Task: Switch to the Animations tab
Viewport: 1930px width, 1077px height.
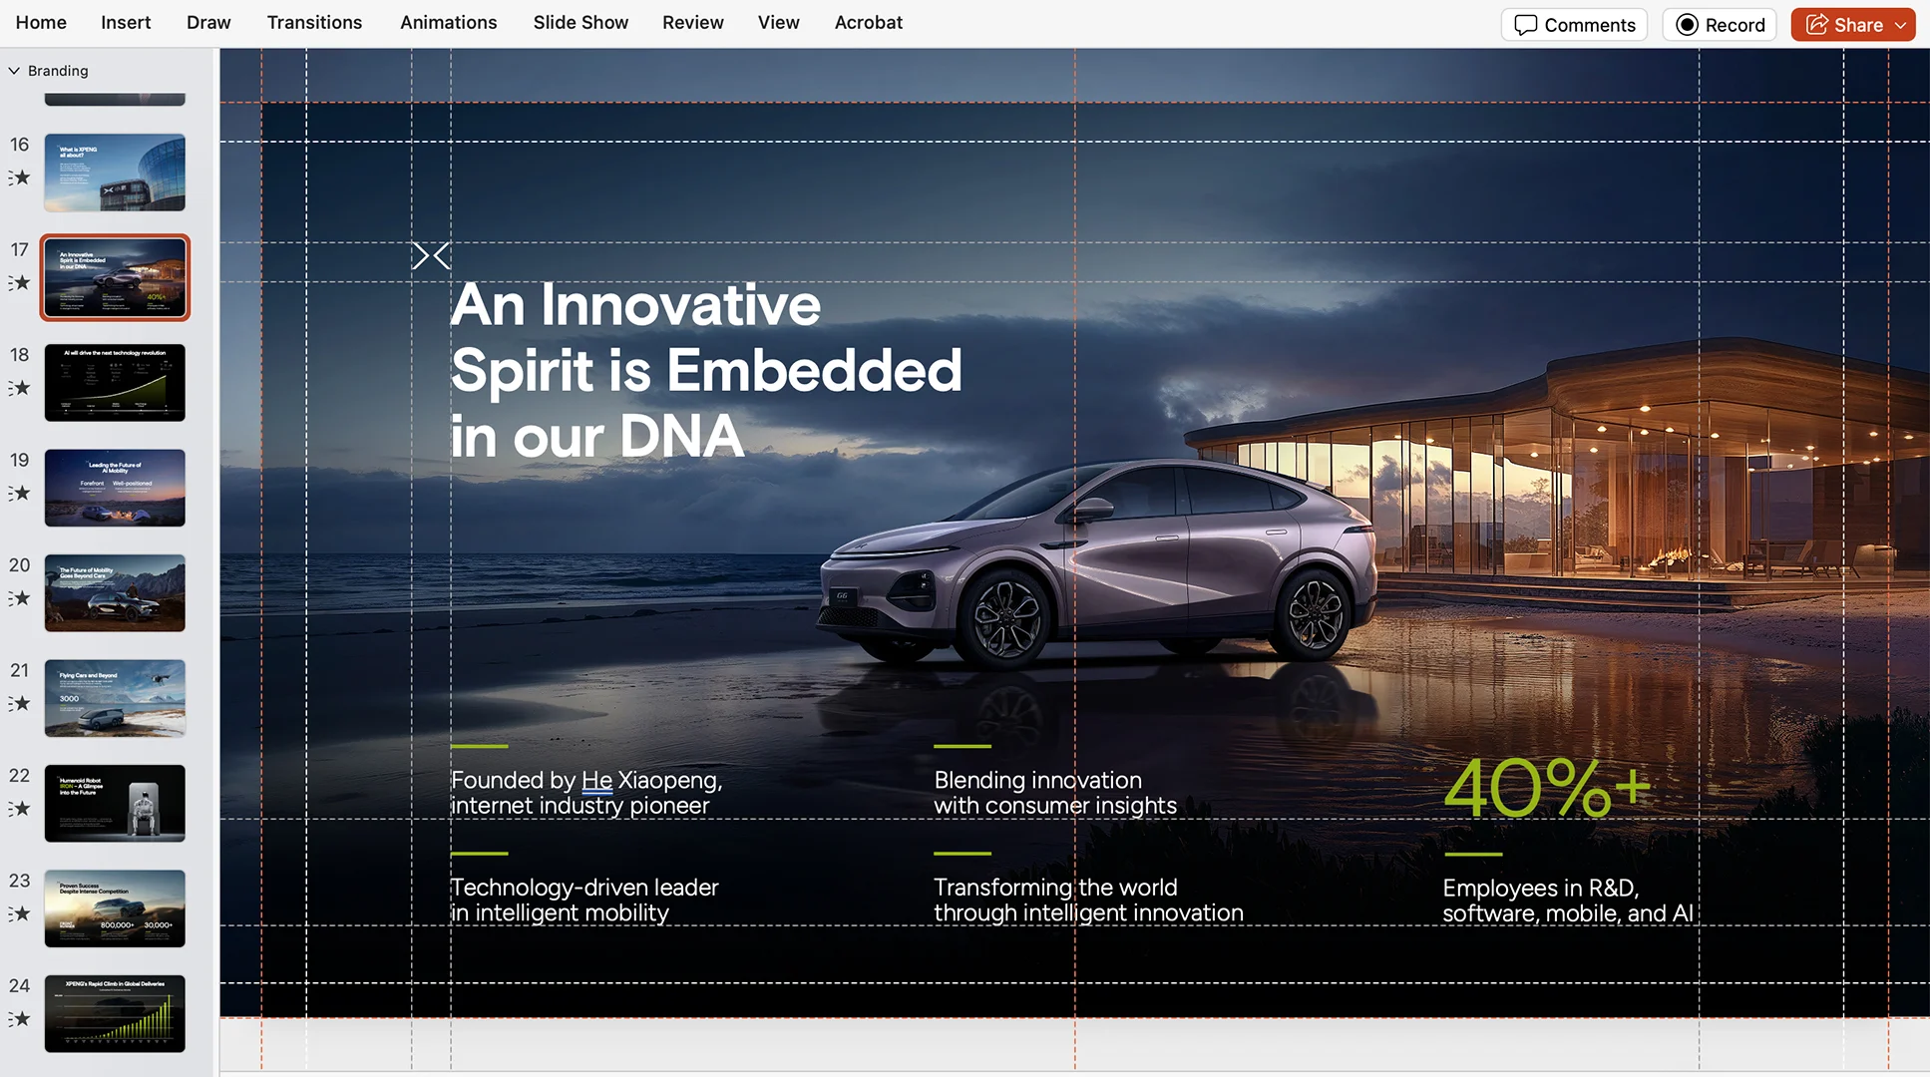Action: pyautogui.click(x=448, y=22)
